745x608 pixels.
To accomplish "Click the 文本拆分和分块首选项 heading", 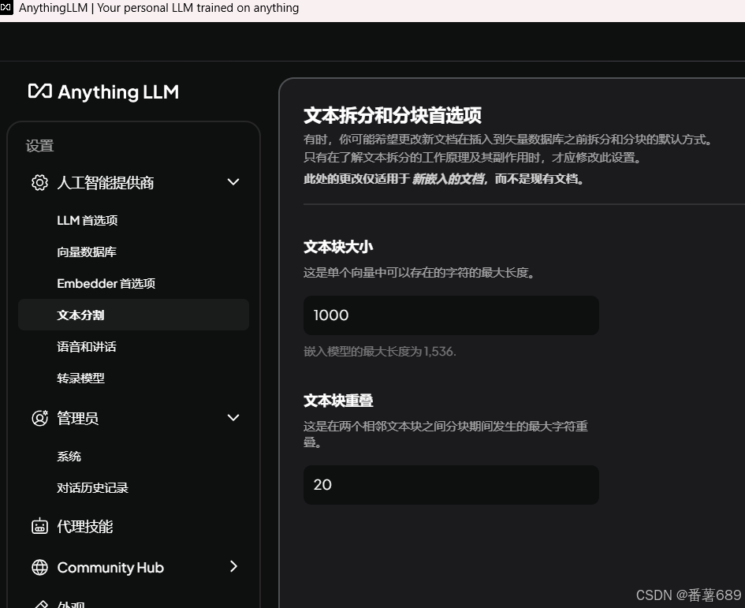I will tap(393, 115).
